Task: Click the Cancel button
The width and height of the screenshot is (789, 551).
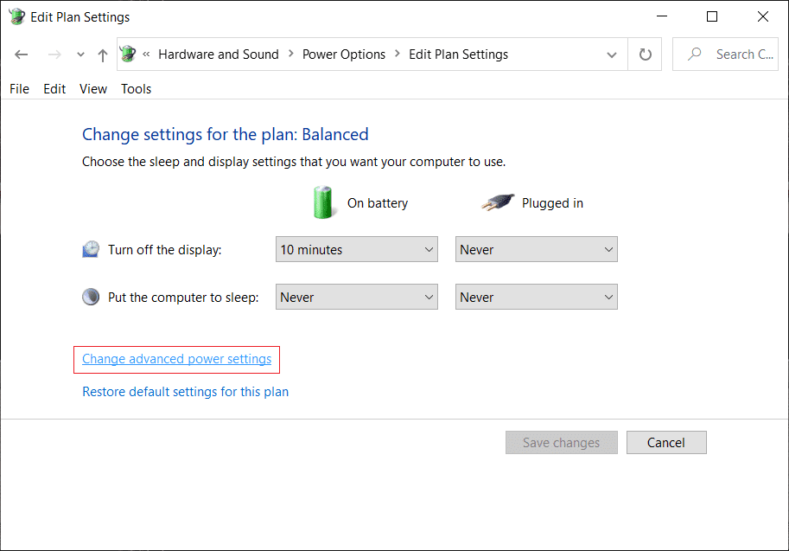Action: coord(665,442)
